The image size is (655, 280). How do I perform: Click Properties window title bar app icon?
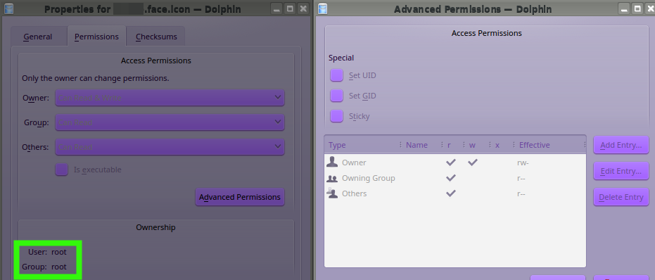pos(8,8)
